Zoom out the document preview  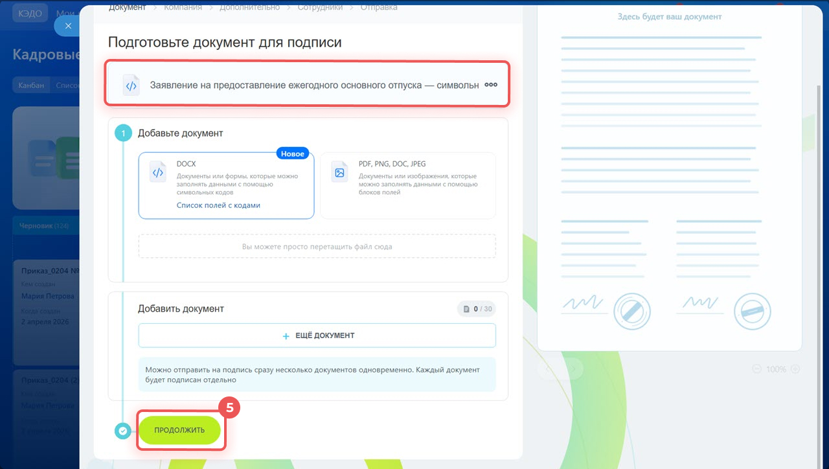pos(756,369)
